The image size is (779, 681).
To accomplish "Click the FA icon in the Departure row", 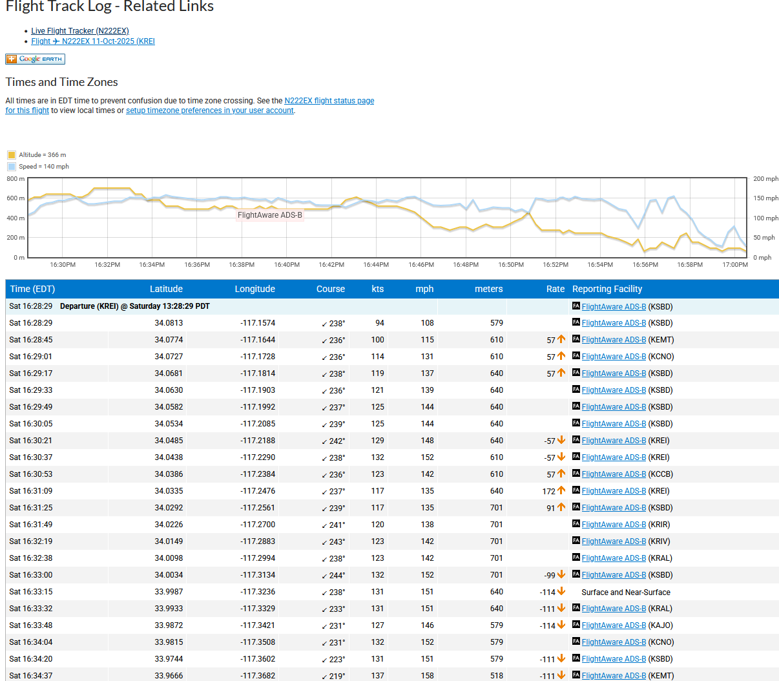I will [576, 306].
